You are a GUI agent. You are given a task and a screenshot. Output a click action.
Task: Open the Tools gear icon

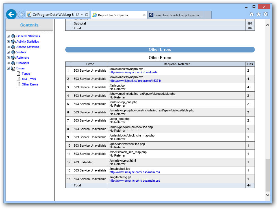[x=266, y=14]
